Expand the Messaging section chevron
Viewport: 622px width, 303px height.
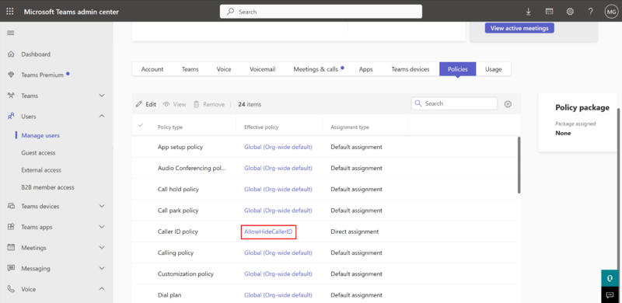(102, 268)
